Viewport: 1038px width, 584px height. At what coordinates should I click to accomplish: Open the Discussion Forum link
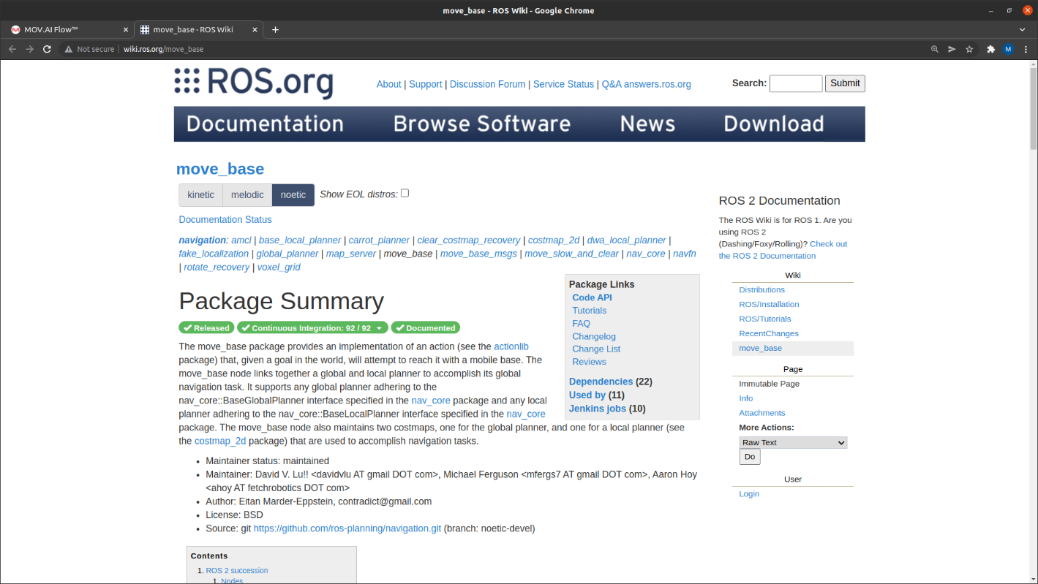488,84
